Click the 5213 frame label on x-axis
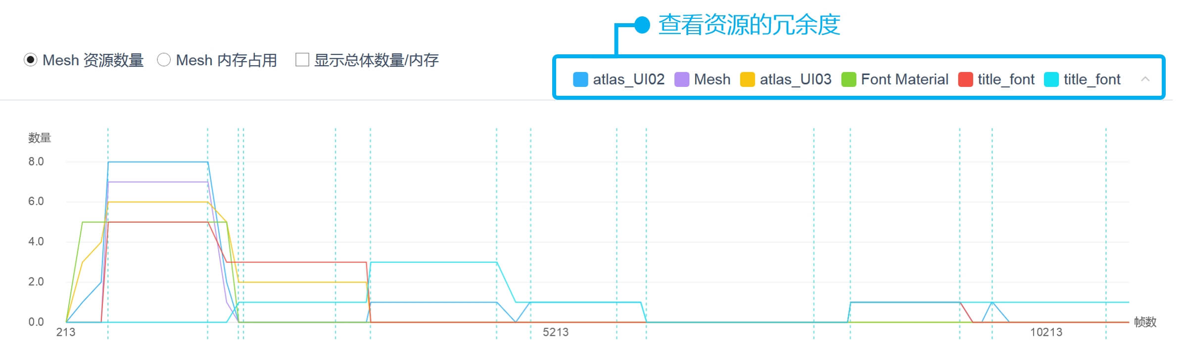Screen dimensions: 1186x357 tap(555, 332)
